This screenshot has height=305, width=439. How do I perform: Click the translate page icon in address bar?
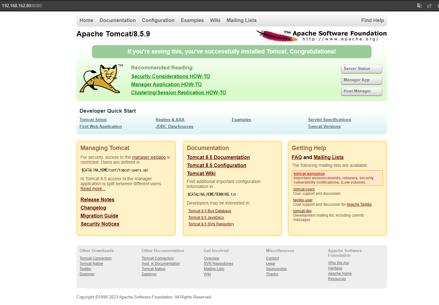click(419, 6)
